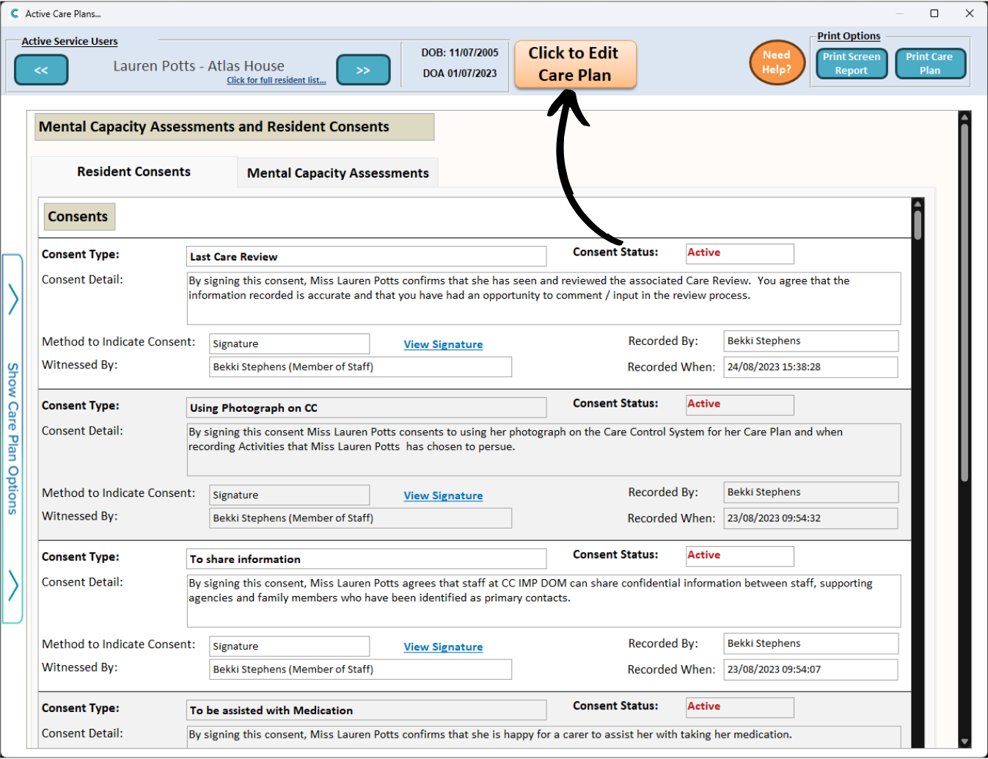Viewport: 988px width, 759px height.
Task: Click Method Signature field in Using Photograph consent
Action: pos(289,495)
